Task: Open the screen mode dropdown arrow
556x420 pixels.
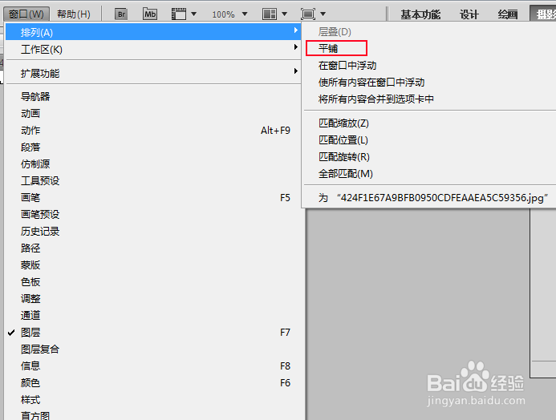Action: (x=323, y=14)
